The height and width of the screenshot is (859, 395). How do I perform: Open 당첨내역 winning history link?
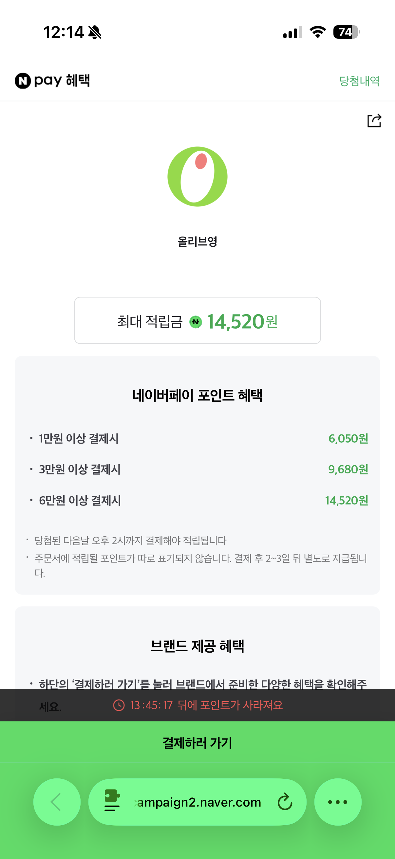(359, 81)
